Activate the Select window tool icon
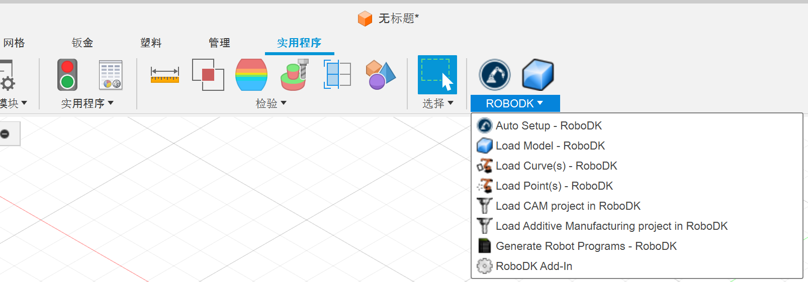 point(437,75)
